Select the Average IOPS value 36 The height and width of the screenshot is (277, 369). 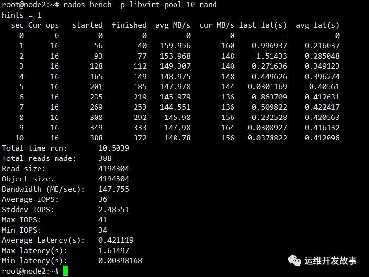coord(103,199)
